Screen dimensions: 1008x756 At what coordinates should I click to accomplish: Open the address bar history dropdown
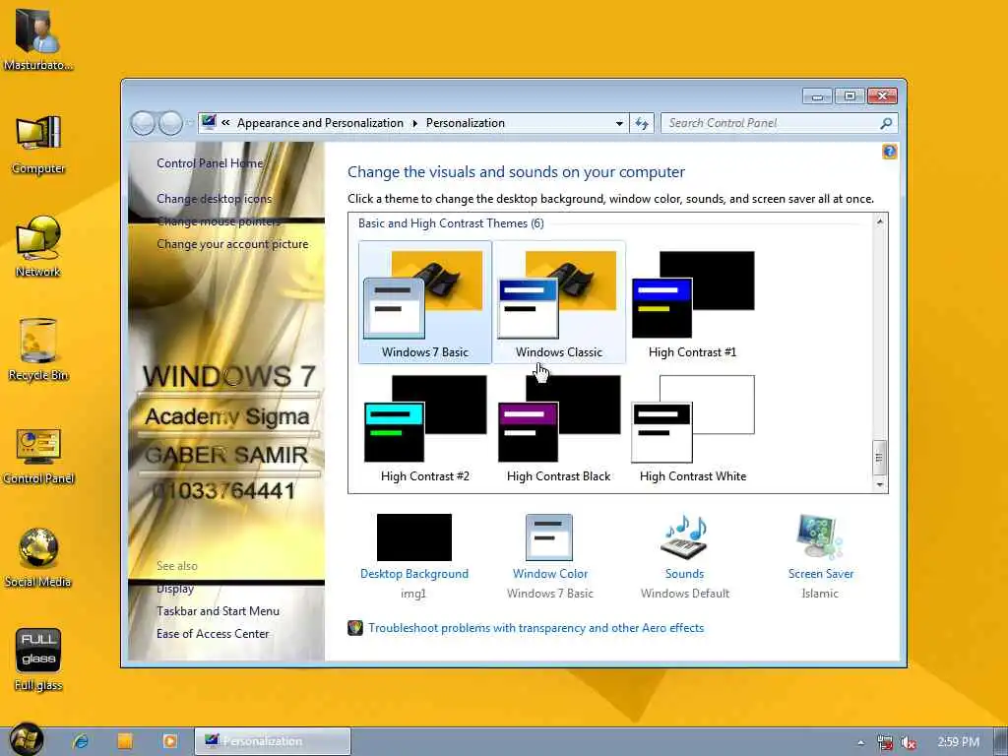click(x=619, y=123)
